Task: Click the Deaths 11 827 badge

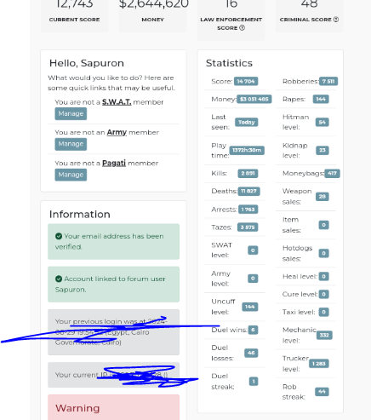Action: 248,191
